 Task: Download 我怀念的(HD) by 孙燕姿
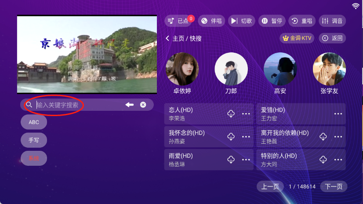231,137
